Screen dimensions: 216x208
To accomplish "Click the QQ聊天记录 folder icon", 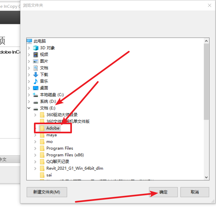I will point(42,162).
